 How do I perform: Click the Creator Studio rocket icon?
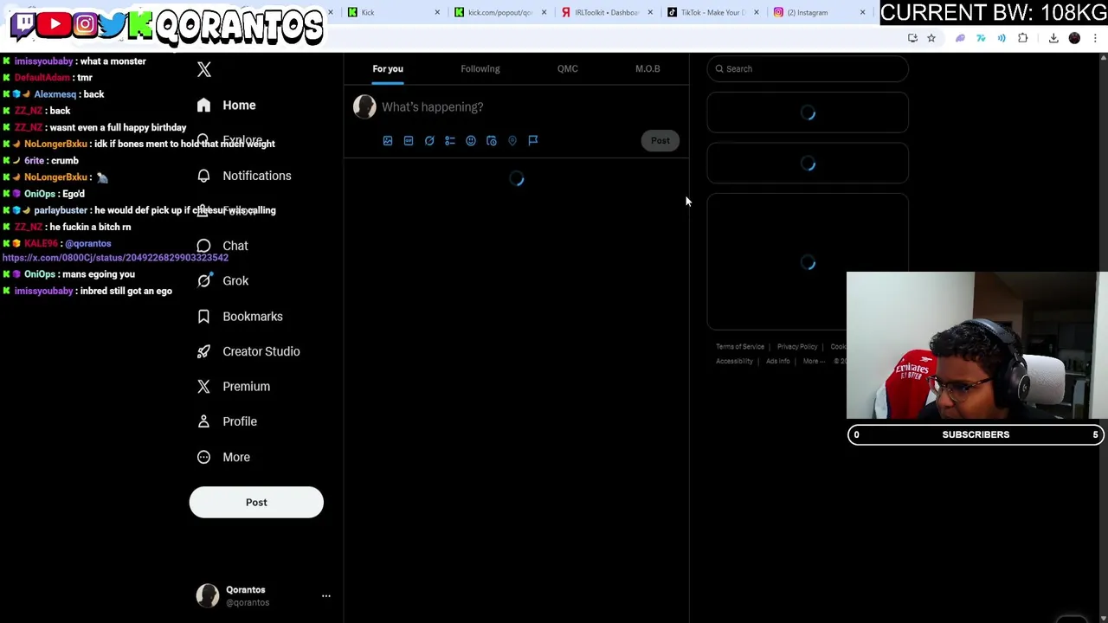tap(203, 351)
